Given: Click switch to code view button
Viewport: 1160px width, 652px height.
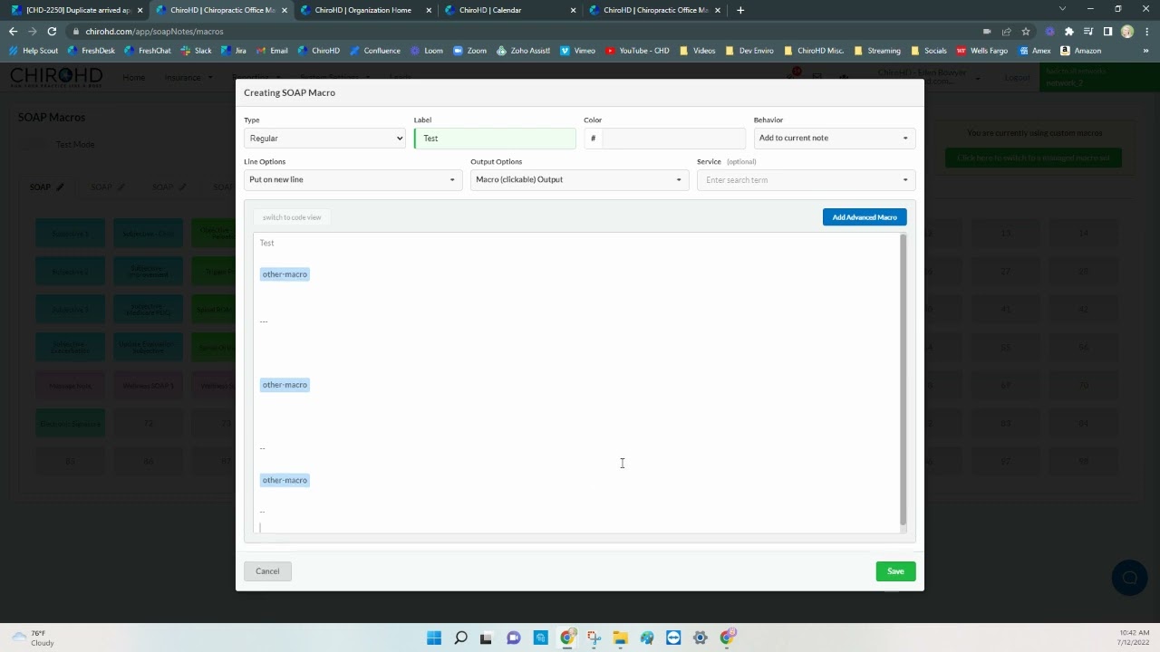Looking at the screenshot, I should coord(292,217).
